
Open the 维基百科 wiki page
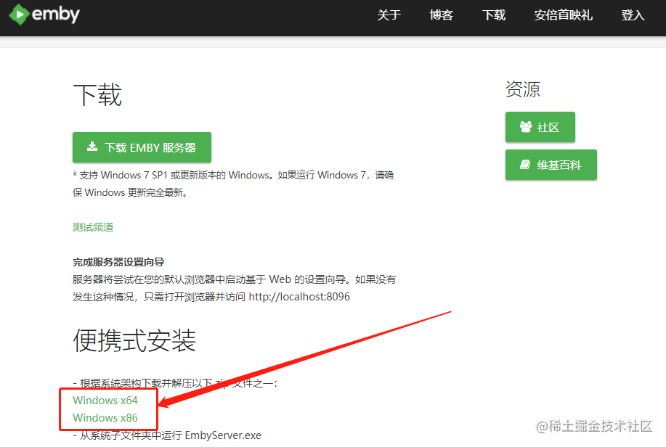click(x=551, y=165)
